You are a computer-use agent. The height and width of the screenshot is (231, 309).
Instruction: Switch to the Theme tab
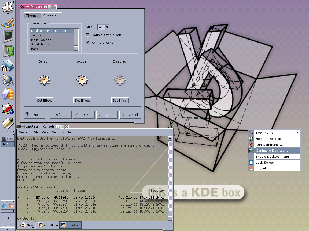[31, 16]
